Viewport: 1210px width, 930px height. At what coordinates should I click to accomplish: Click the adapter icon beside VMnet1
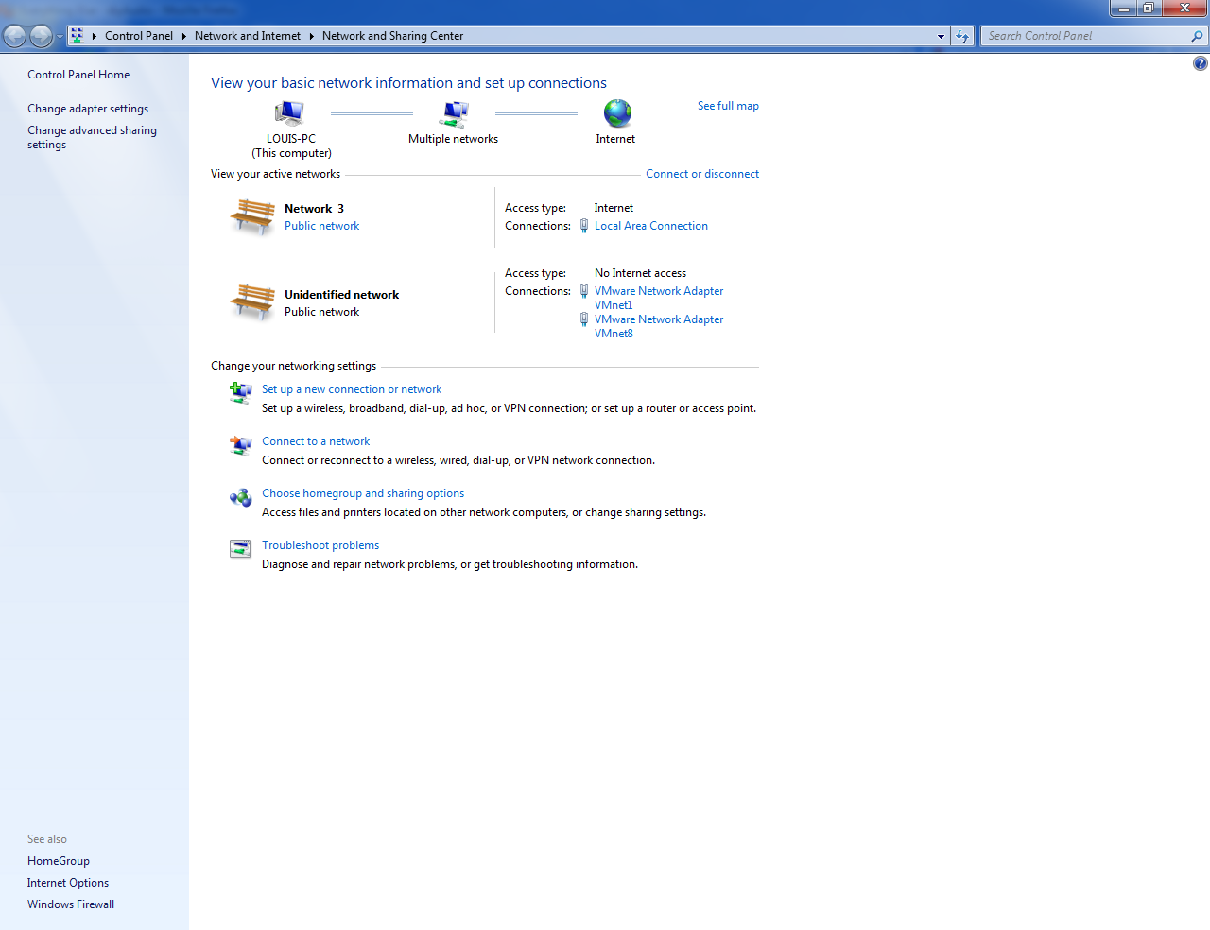point(584,291)
